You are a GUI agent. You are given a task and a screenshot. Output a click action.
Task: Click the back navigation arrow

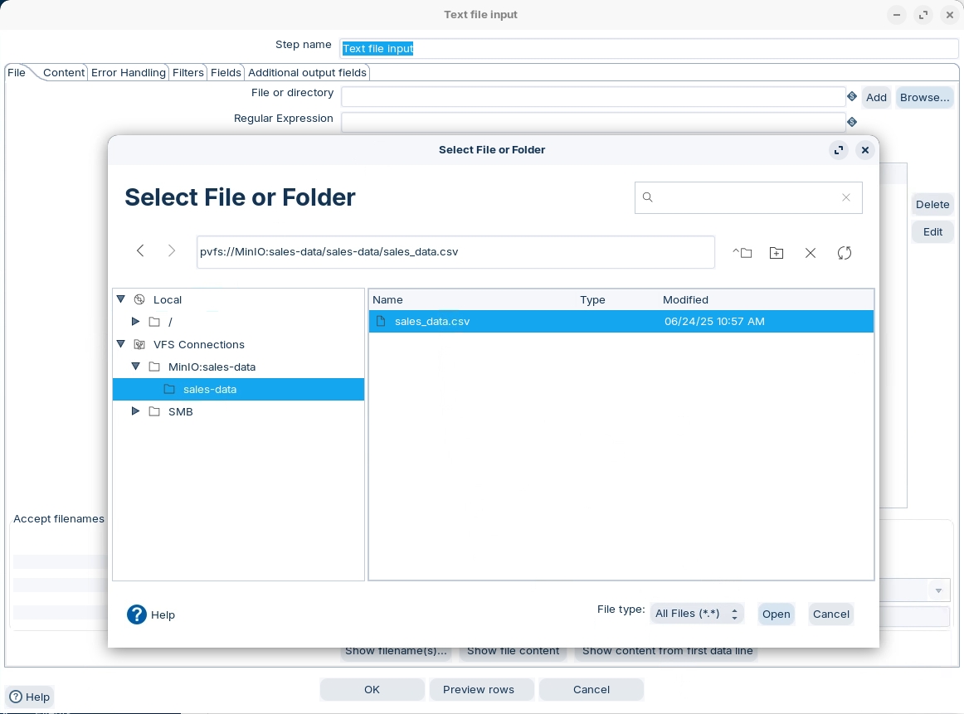[x=140, y=251]
